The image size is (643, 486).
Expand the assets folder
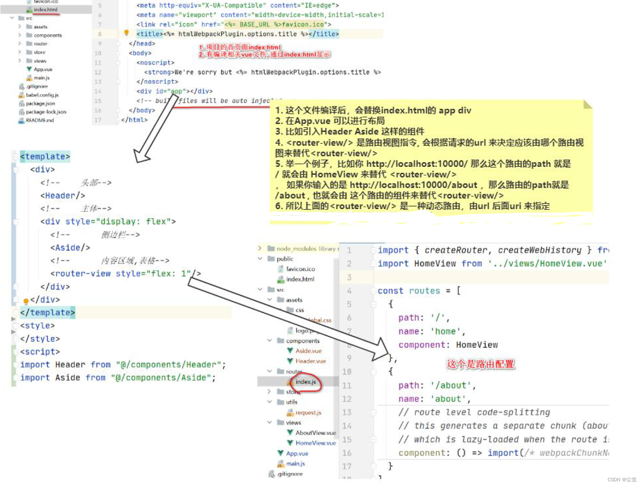(20, 26)
